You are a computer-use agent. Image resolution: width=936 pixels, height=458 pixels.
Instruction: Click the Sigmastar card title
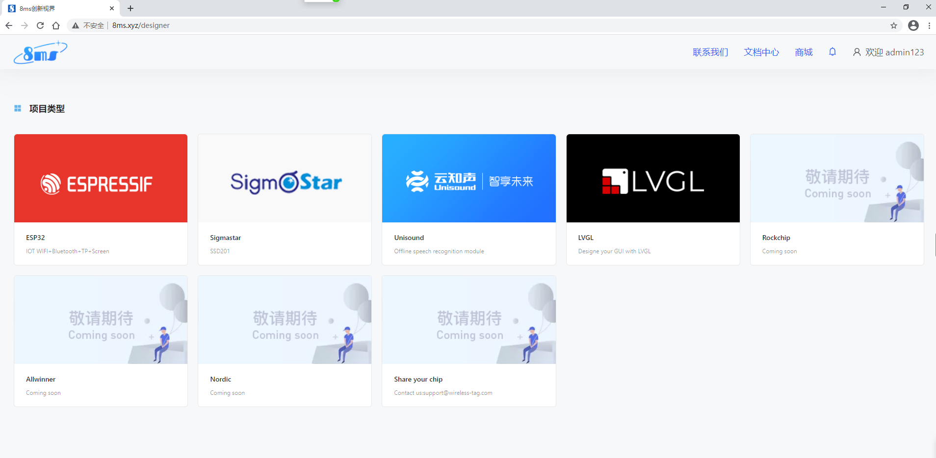226,238
